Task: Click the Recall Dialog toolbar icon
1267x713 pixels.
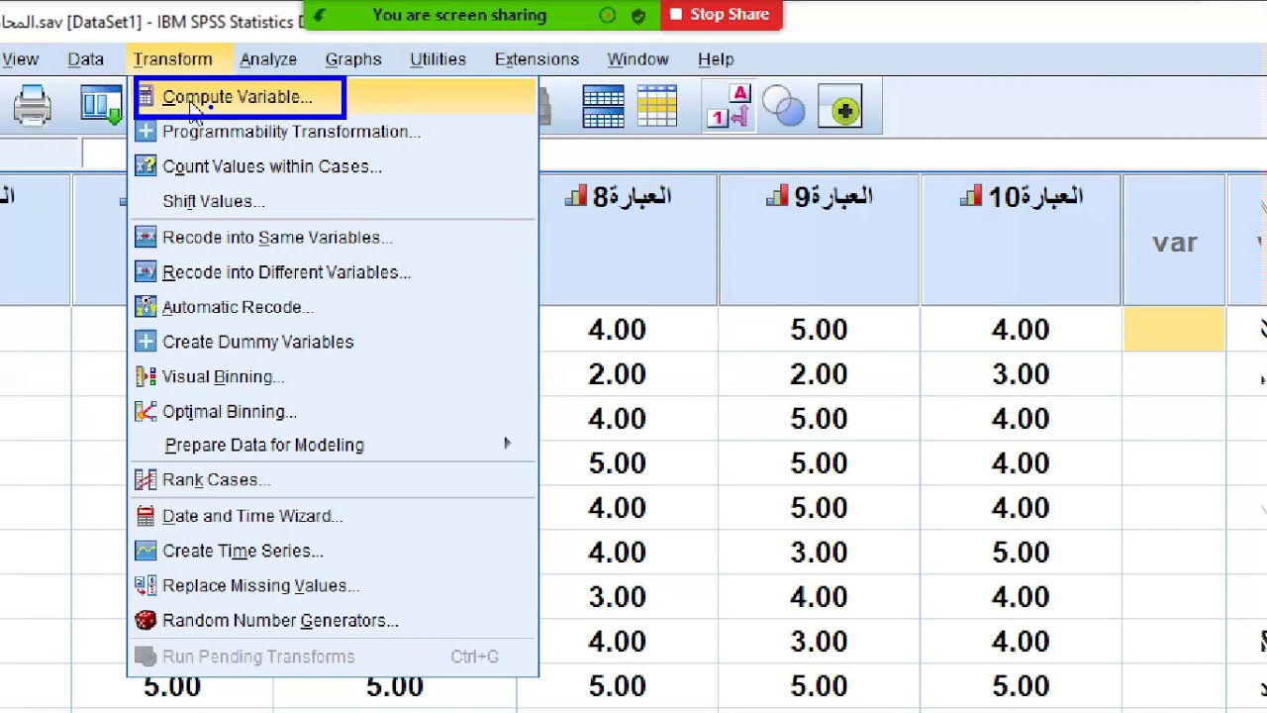Action: (x=100, y=106)
